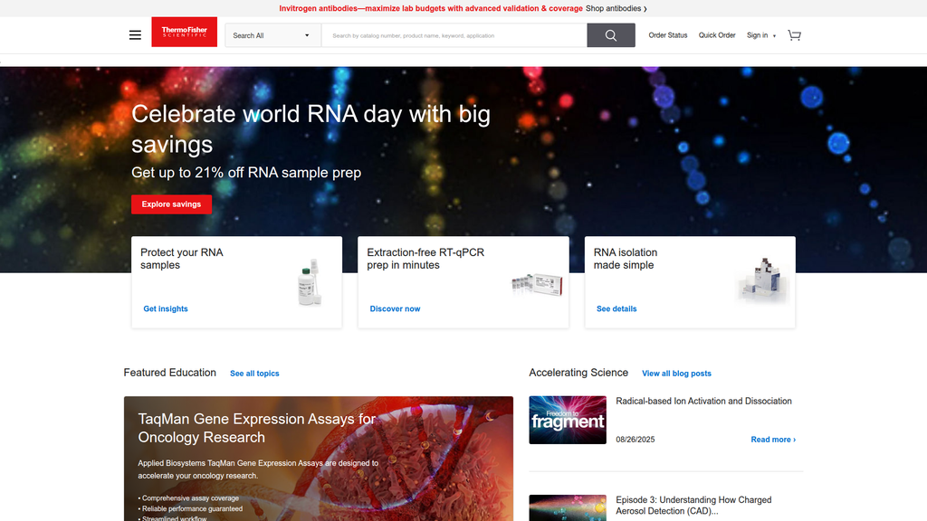Open the Radical-based Ion Activation and Dissociation article
The image size is (927, 521).
pos(703,401)
